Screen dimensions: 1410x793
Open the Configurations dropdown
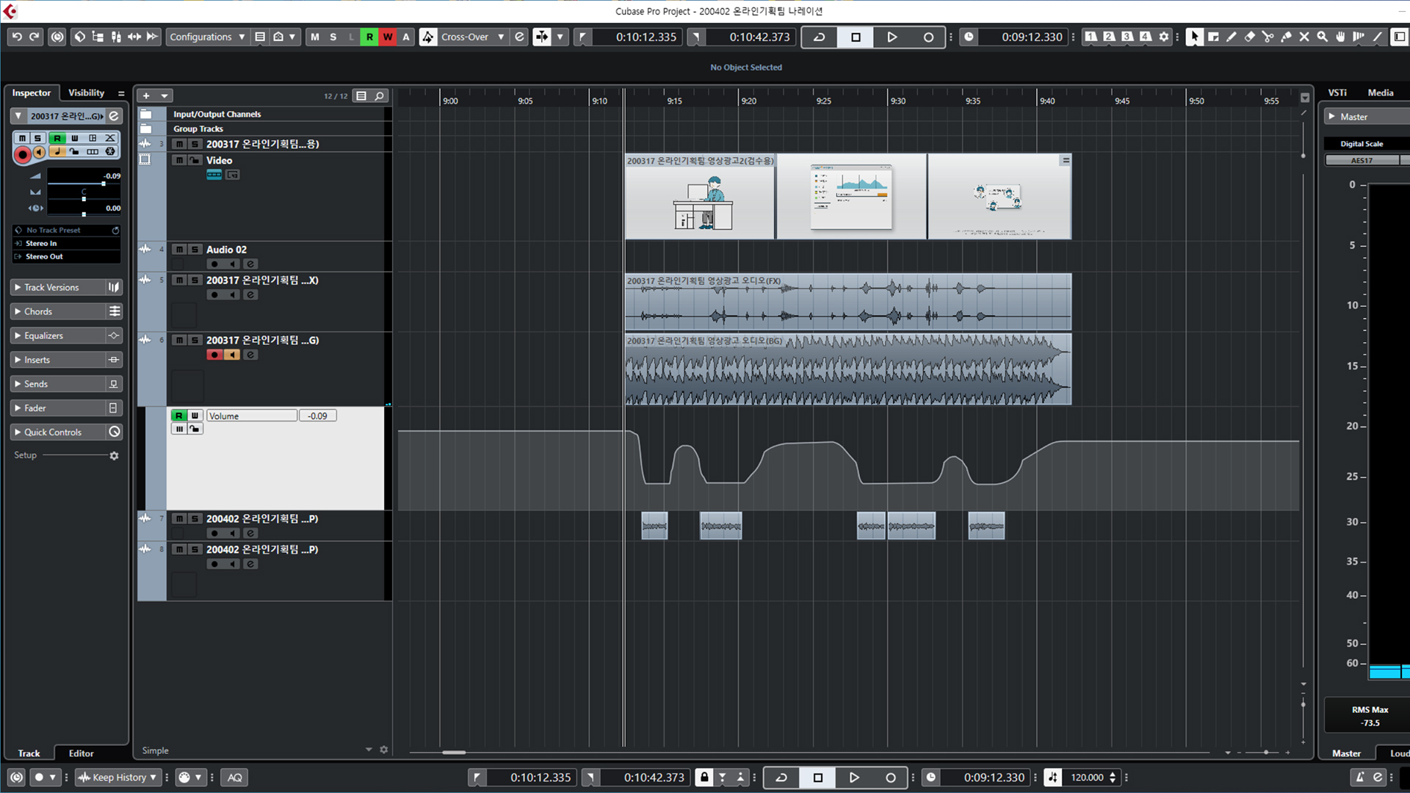point(207,37)
